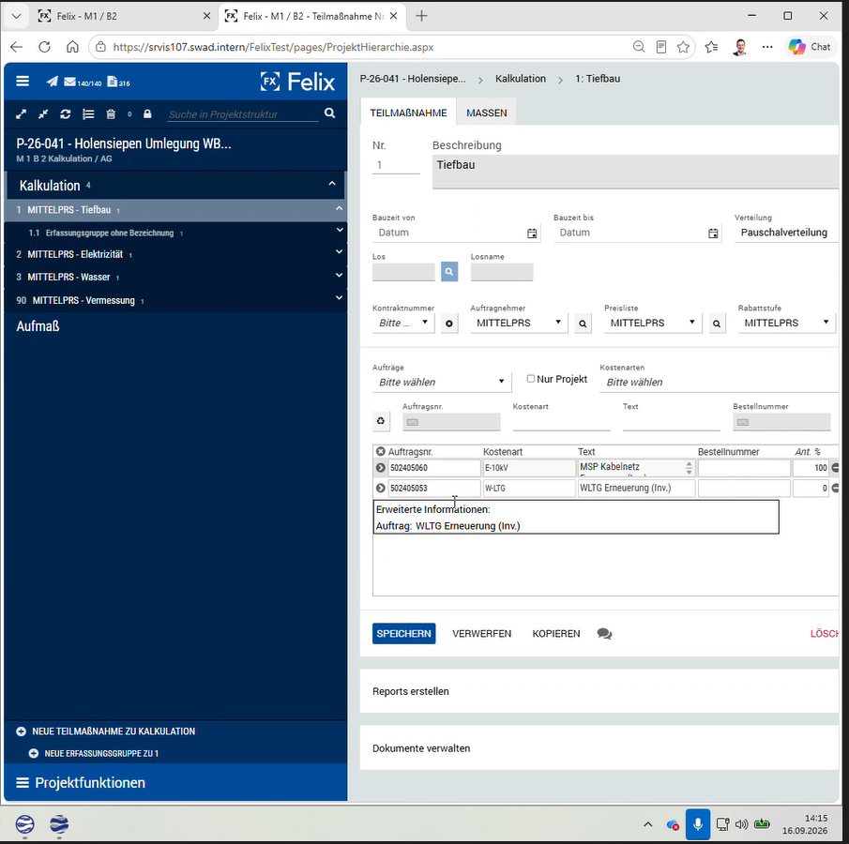The image size is (849, 844).
Task: Click the lock icon in the tree toolbar
Action: pos(147,113)
